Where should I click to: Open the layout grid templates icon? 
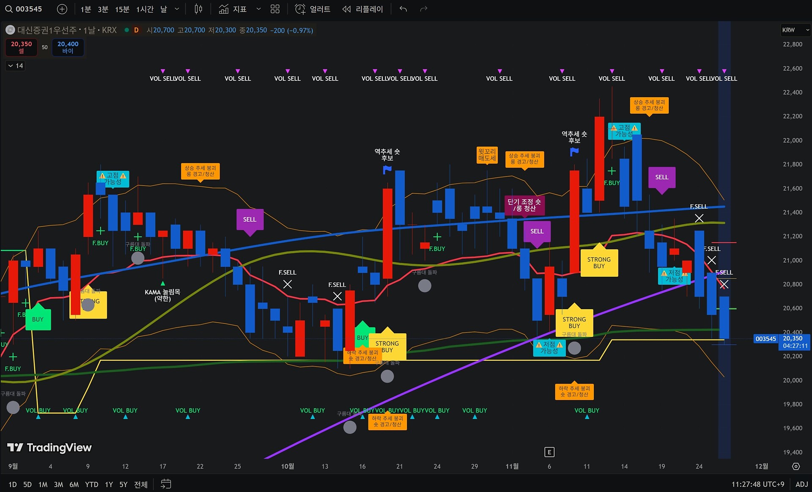275,9
